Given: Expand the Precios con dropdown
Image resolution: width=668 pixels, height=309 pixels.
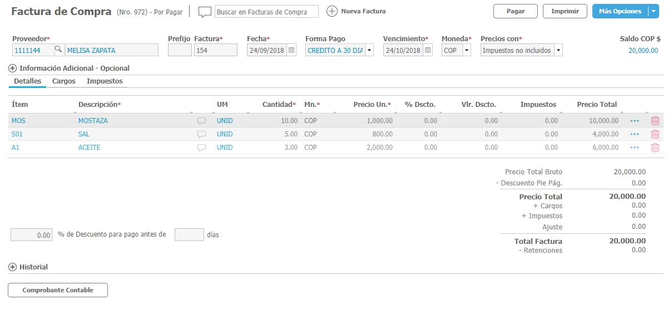Looking at the screenshot, I should coord(558,50).
